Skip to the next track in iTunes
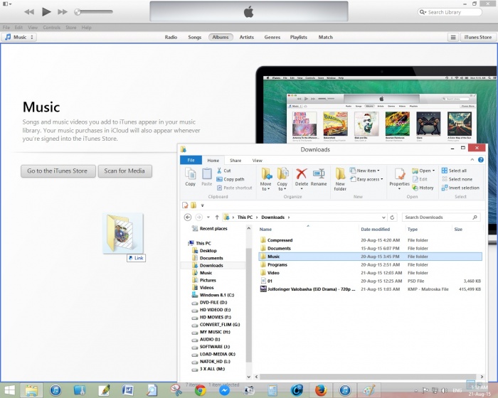Image resolution: width=498 pixels, height=398 pixels. (x=63, y=12)
